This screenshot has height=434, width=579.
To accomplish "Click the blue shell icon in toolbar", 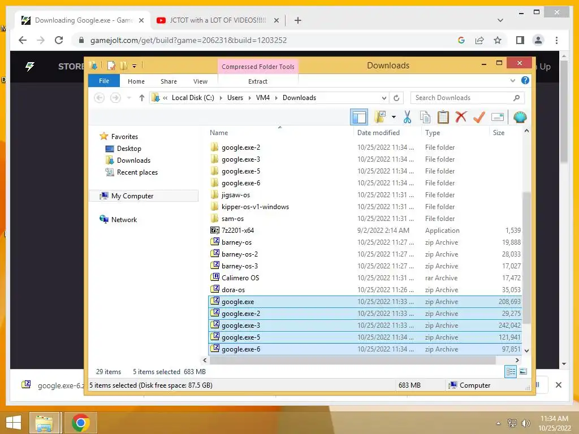I will pyautogui.click(x=520, y=118).
